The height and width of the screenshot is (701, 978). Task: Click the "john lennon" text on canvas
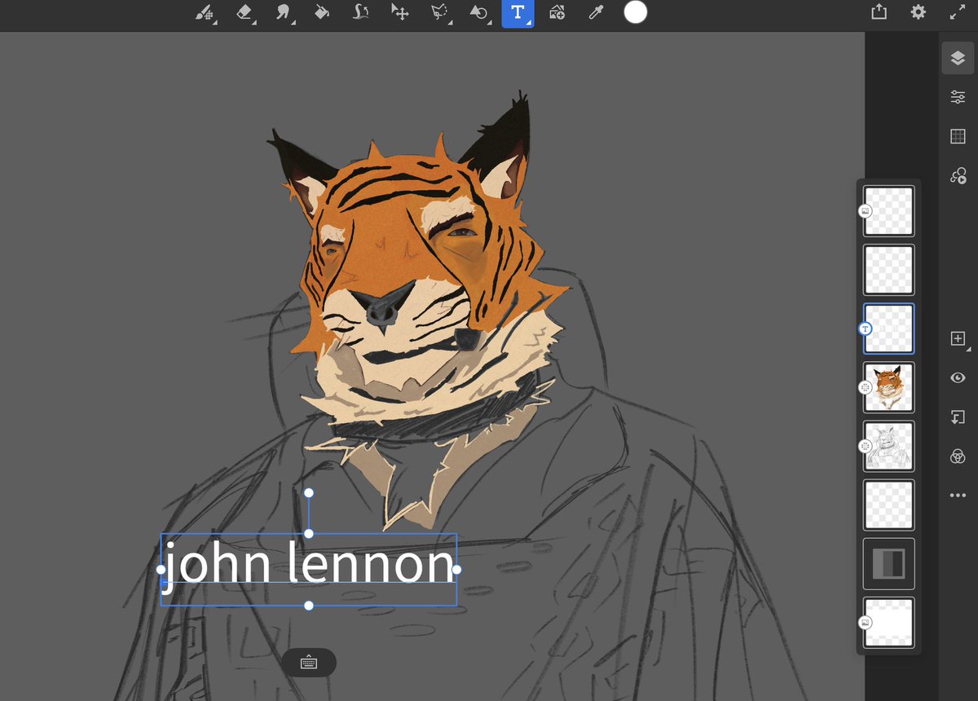point(309,565)
